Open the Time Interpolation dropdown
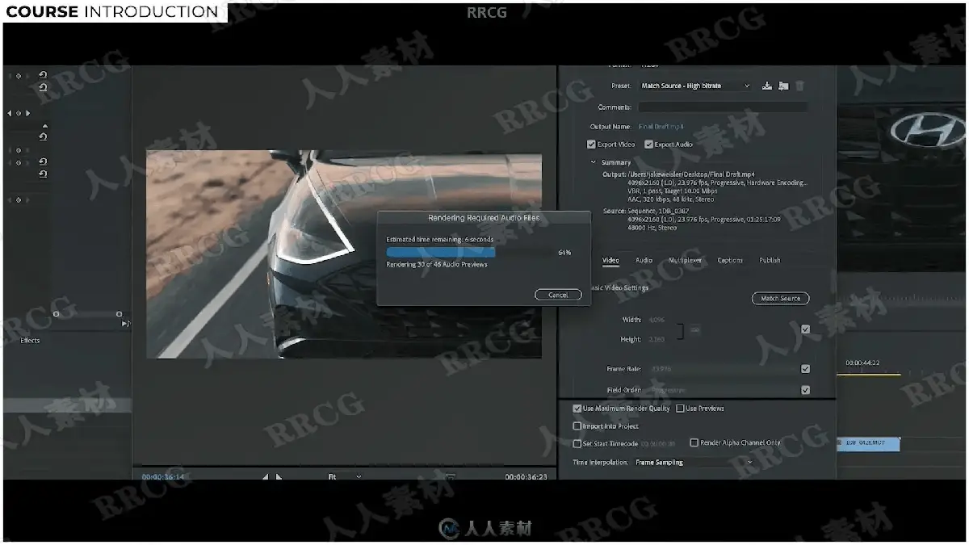 coord(694,463)
